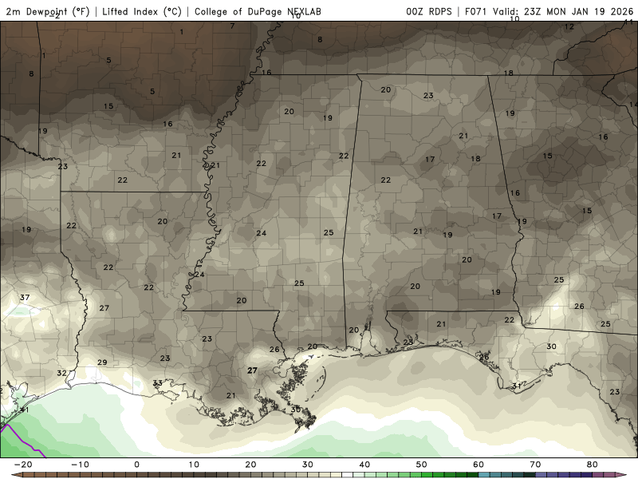Click the 40 label on the color scale
638x479 pixels.
point(364,465)
